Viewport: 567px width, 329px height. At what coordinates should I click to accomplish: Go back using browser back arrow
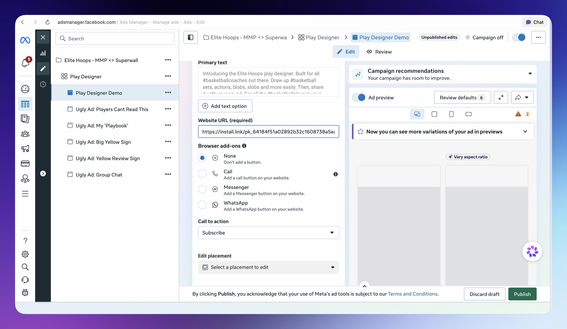point(23,22)
